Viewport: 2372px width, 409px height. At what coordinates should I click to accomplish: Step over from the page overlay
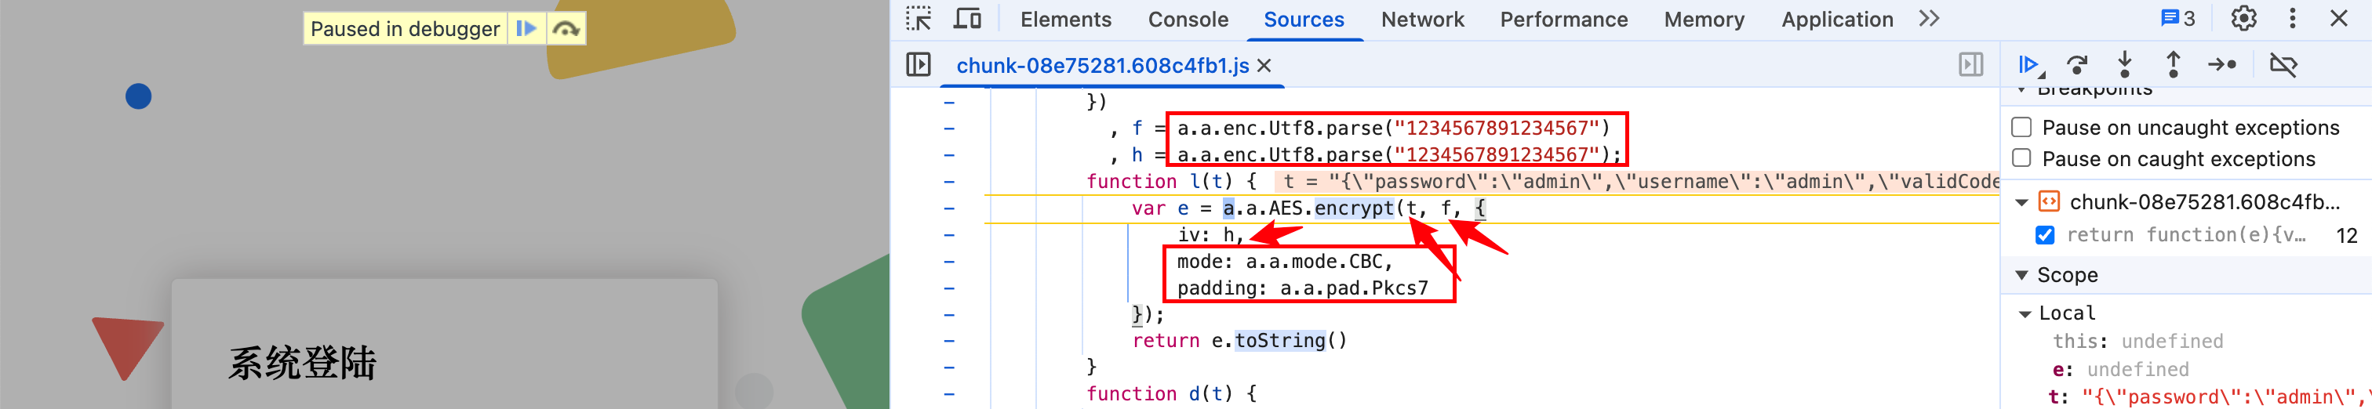[x=566, y=28]
